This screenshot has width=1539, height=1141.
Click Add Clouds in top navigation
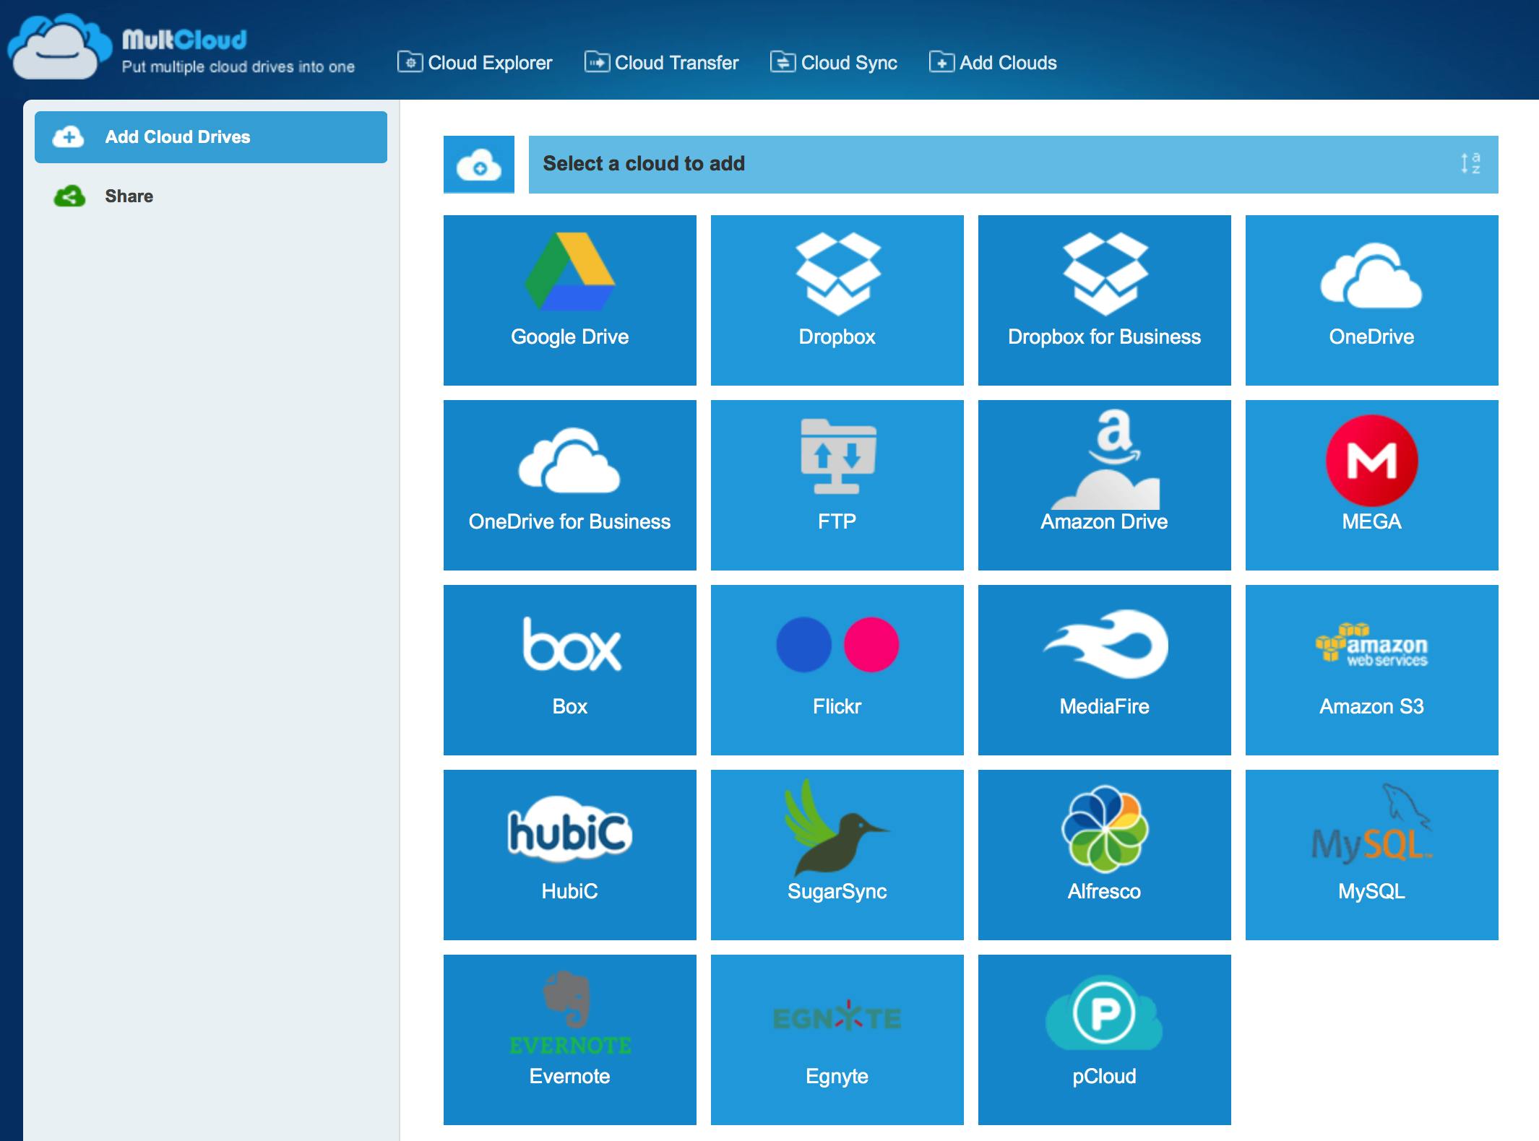point(993,63)
